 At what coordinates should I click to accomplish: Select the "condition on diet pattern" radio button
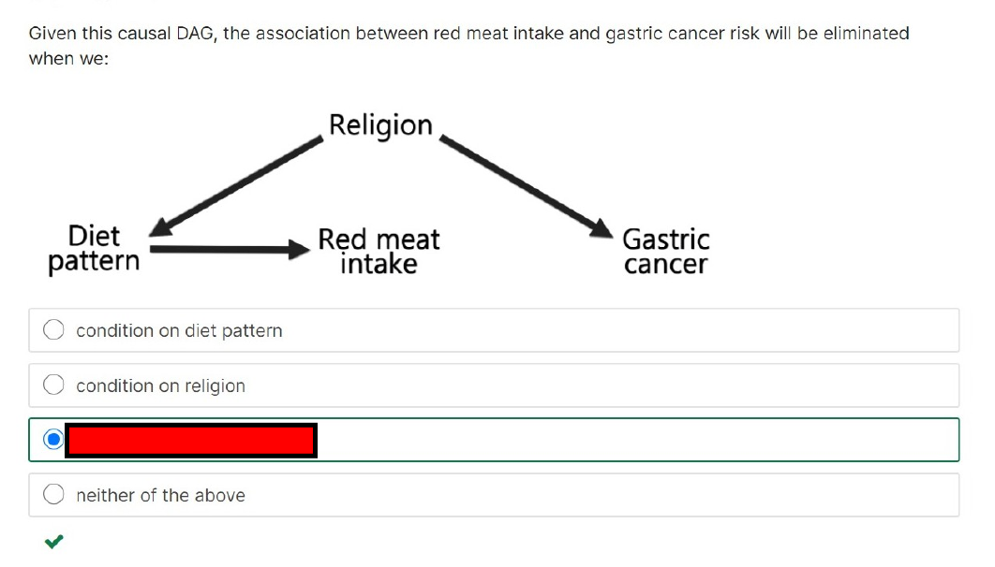[53, 330]
